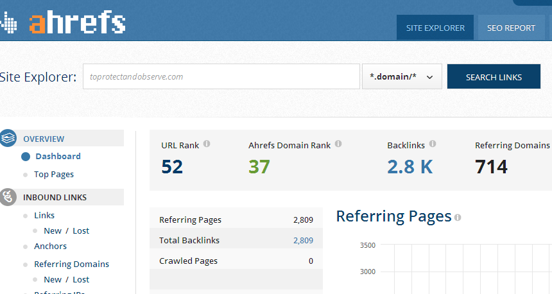Click the 2,809 Total Backlinks value
552x294 pixels.
(303, 241)
